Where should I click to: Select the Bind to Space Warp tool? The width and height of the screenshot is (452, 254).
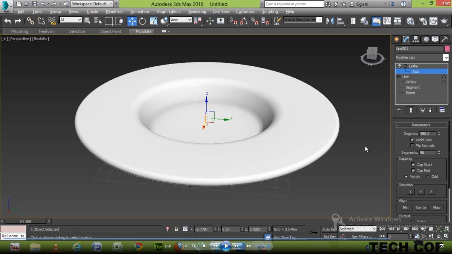[52, 21]
